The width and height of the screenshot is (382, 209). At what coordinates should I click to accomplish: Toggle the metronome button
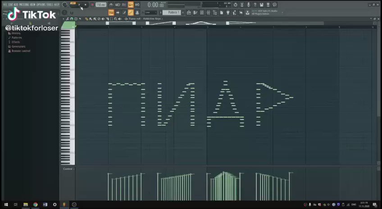[x=111, y=5]
